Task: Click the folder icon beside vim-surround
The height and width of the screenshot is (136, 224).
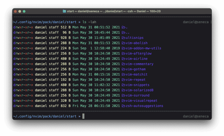Action: pyautogui.click(x=123, y=95)
